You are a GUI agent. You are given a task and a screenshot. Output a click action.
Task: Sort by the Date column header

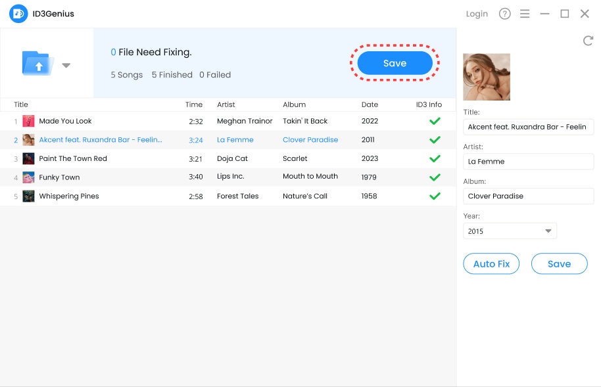pyautogui.click(x=370, y=104)
